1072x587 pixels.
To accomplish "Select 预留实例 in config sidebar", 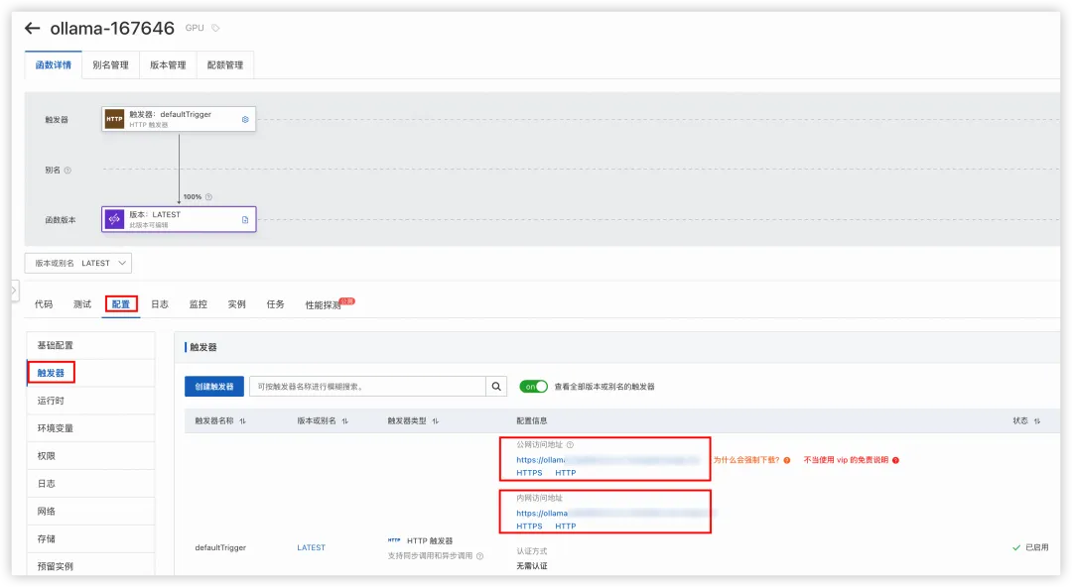I will pyautogui.click(x=91, y=566).
